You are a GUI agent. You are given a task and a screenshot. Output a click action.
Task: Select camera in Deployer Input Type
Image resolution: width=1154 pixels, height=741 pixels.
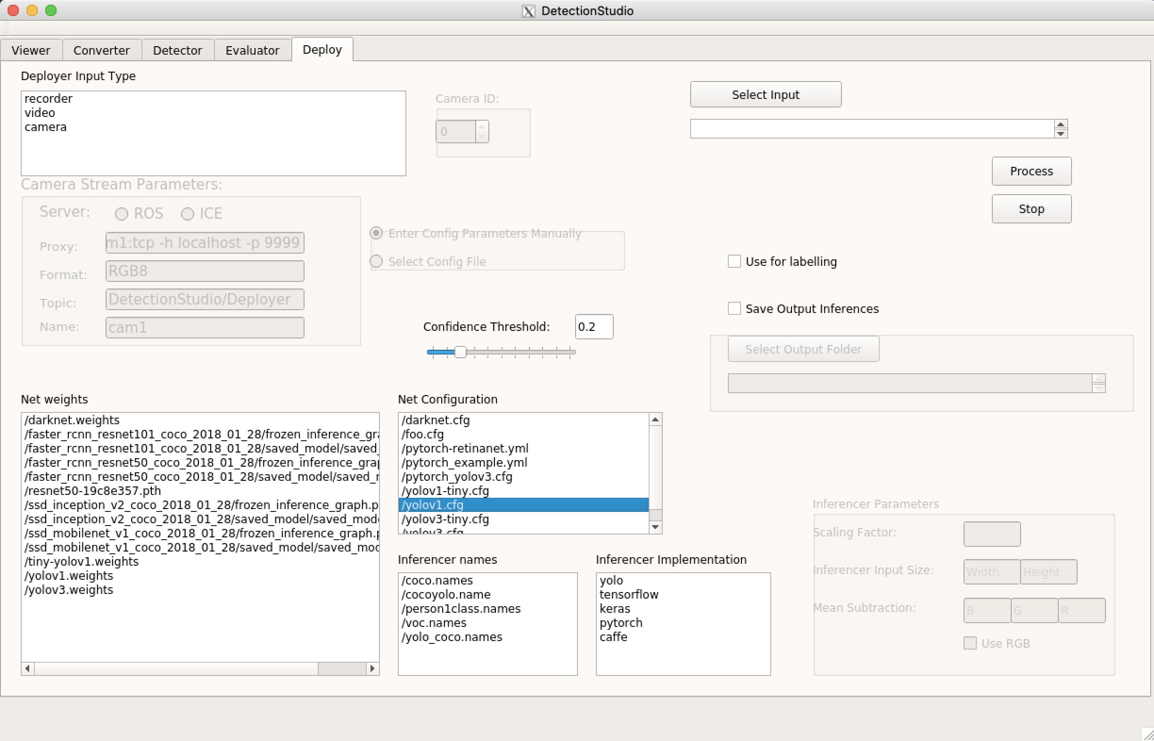tap(46, 127)
